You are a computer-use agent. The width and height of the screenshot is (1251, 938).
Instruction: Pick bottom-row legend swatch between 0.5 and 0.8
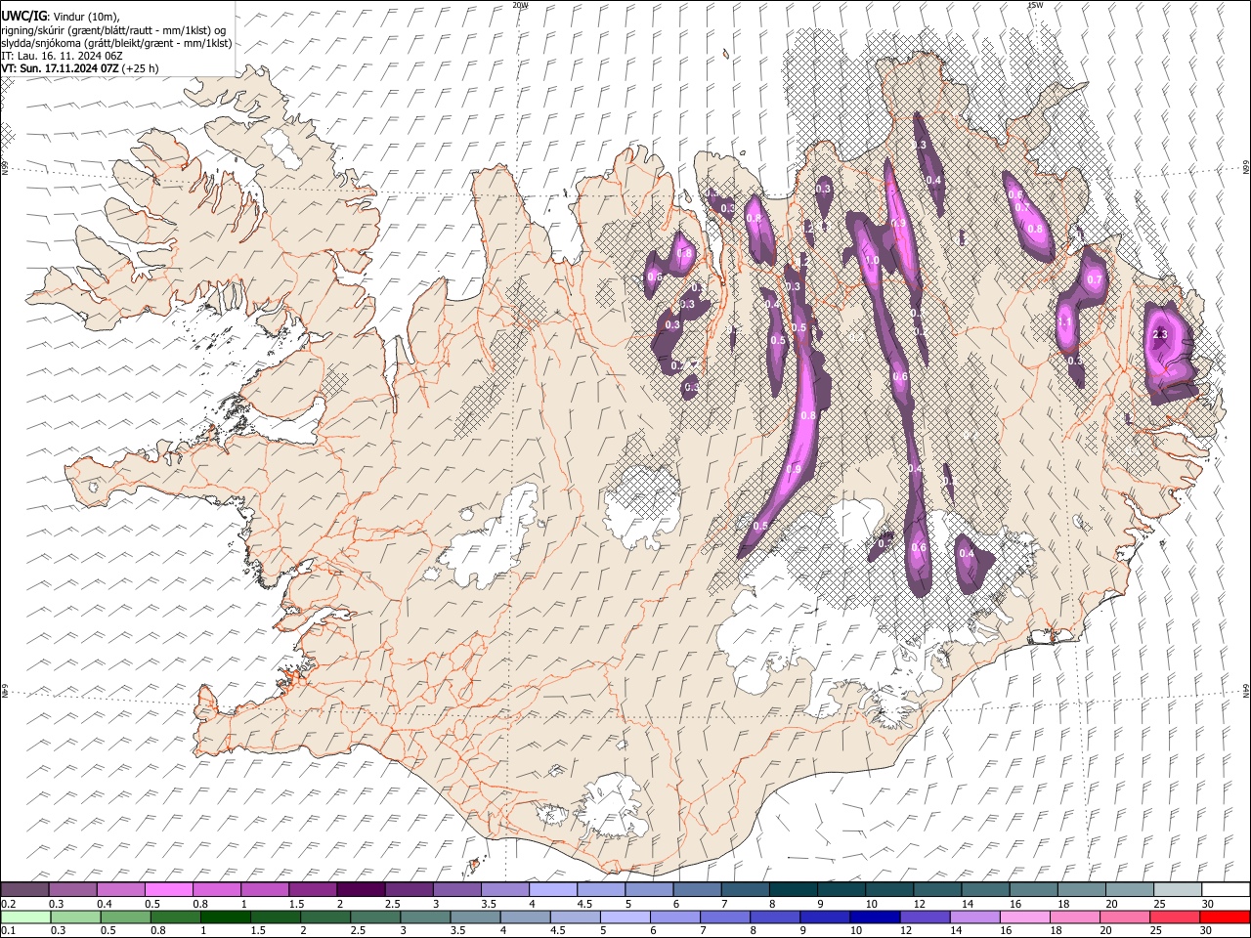pyautogui.click(x=125, y=917)
